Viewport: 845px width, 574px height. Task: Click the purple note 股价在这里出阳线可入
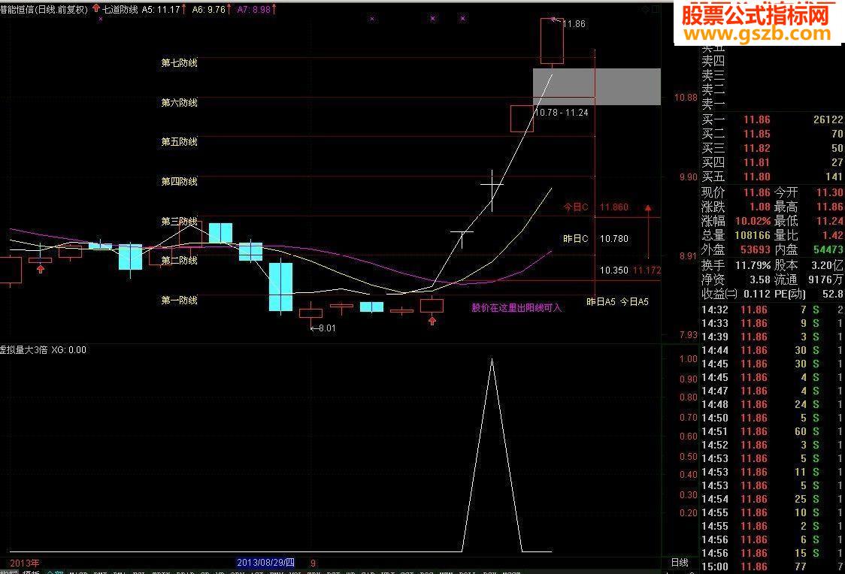tap(516, 308)
